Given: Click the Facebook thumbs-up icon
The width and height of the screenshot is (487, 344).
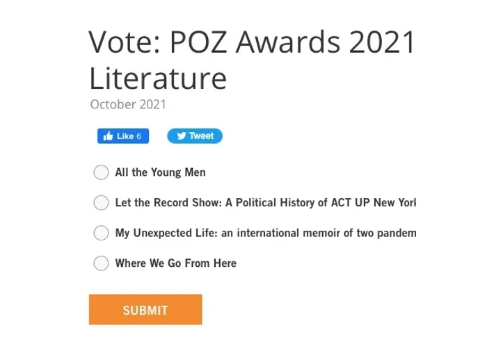Looking at the screenshot, I should [x=108, y=136].
